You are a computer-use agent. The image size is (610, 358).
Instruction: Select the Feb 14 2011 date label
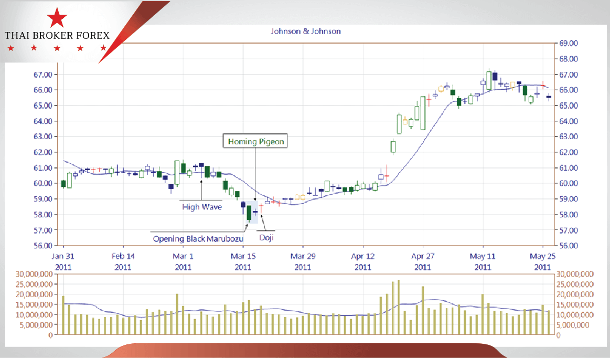point(123,261)
